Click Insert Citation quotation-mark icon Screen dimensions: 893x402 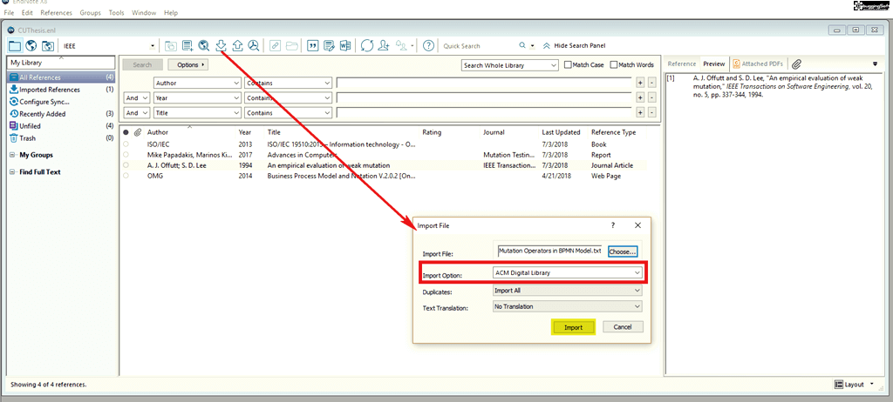[312, 46]
